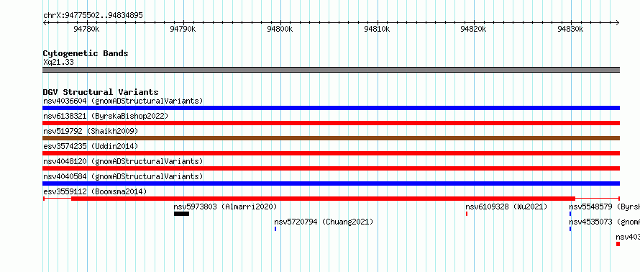Screen dimensions: 640x272
Task: Click the 94780k ruler tick label
Action: pyautogui.click(x=86, y=29)
